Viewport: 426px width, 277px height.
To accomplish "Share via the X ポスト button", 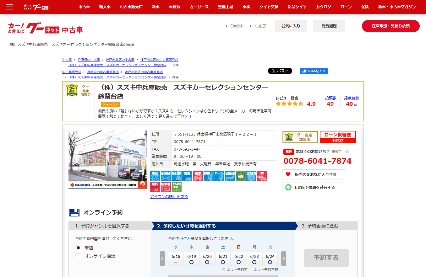I will coord(280,71).
